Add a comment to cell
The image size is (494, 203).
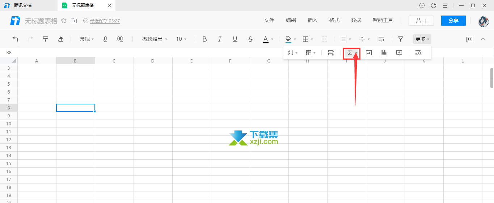pos(399,53)
